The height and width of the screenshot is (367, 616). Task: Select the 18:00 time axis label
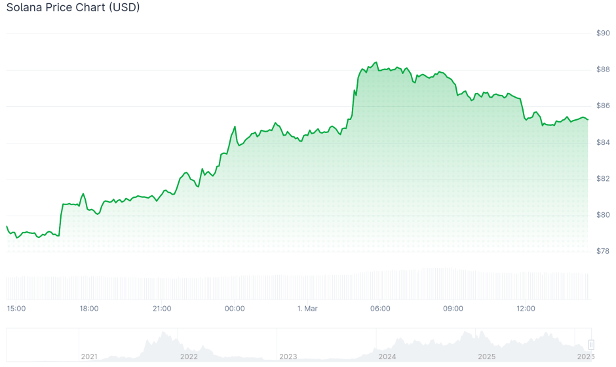point(89,309)
